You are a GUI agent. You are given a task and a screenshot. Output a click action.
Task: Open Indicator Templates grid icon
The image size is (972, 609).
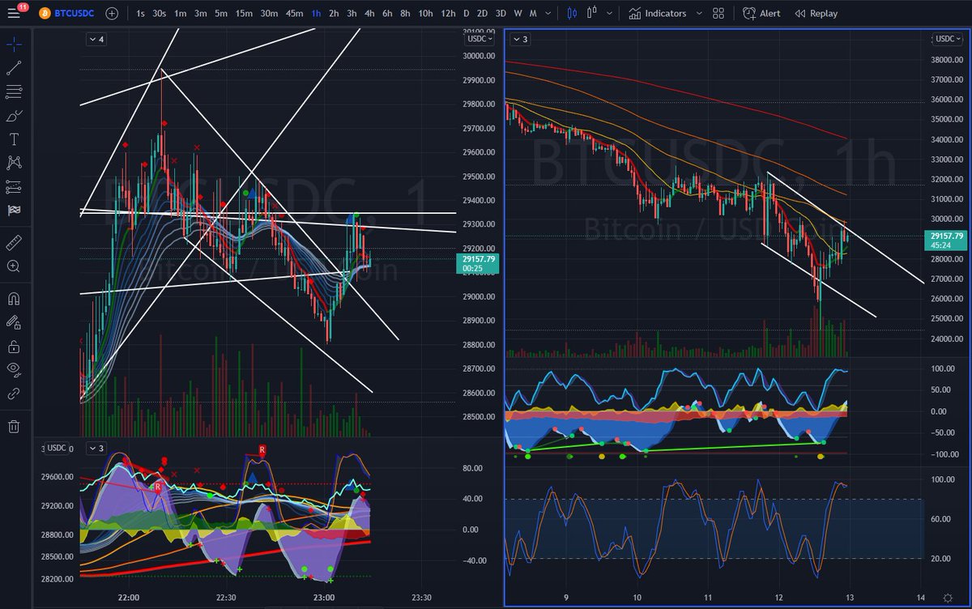coord(718,13)
